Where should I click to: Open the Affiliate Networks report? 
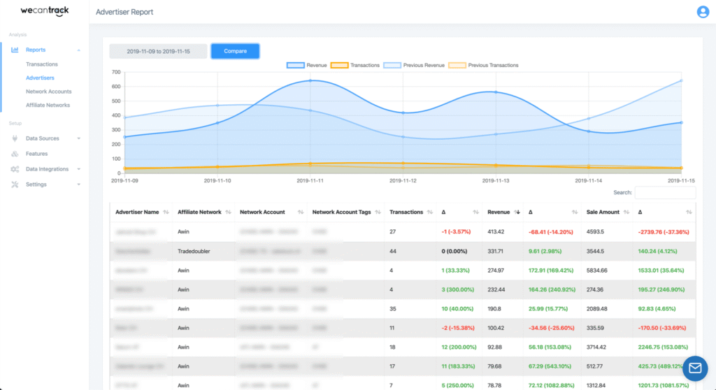[x=48, y=105]
